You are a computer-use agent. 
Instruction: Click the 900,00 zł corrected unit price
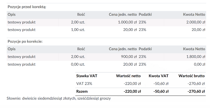(x=129, y=57)
